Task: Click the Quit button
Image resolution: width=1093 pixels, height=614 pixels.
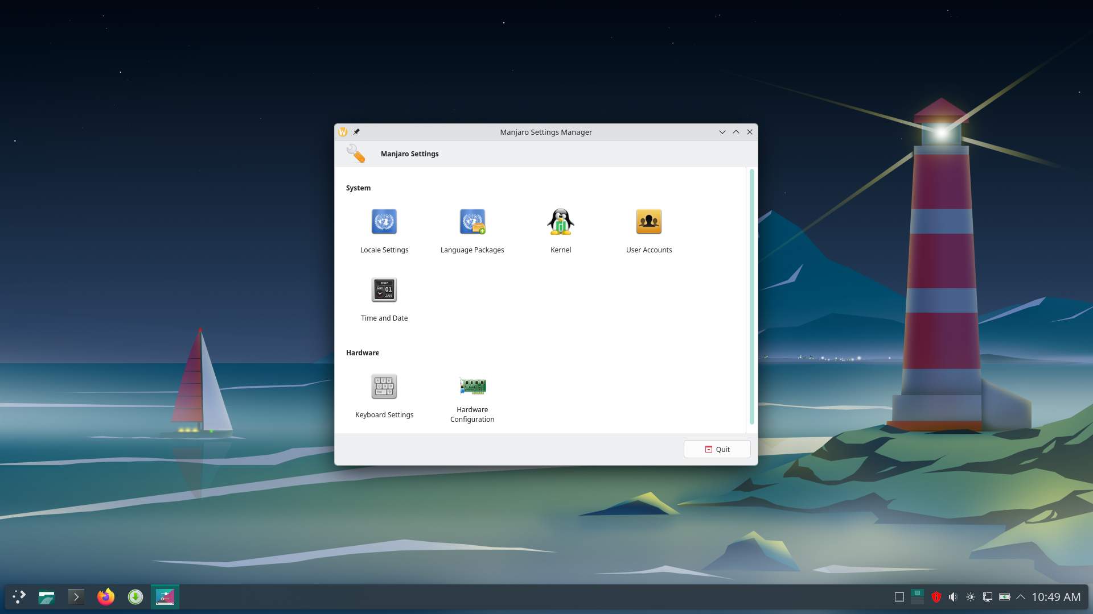Action: [717, 449]
